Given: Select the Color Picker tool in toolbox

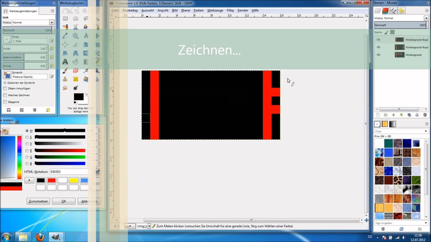Looking at the screenshot, I should [x=65, y=35].
